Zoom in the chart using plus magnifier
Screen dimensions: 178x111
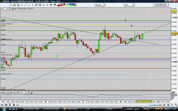pos(176,105)
